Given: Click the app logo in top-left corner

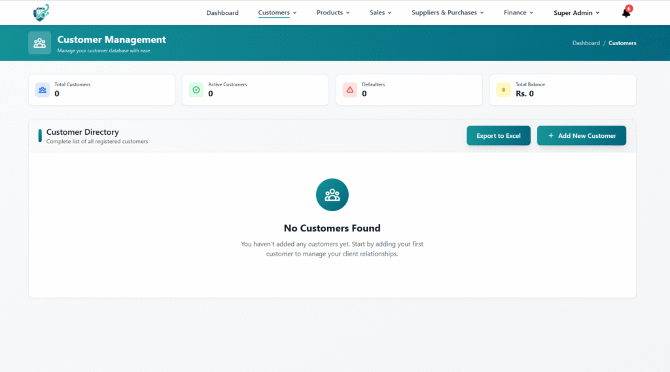Looking at the screenshot, I should click(x=41, y=12).
